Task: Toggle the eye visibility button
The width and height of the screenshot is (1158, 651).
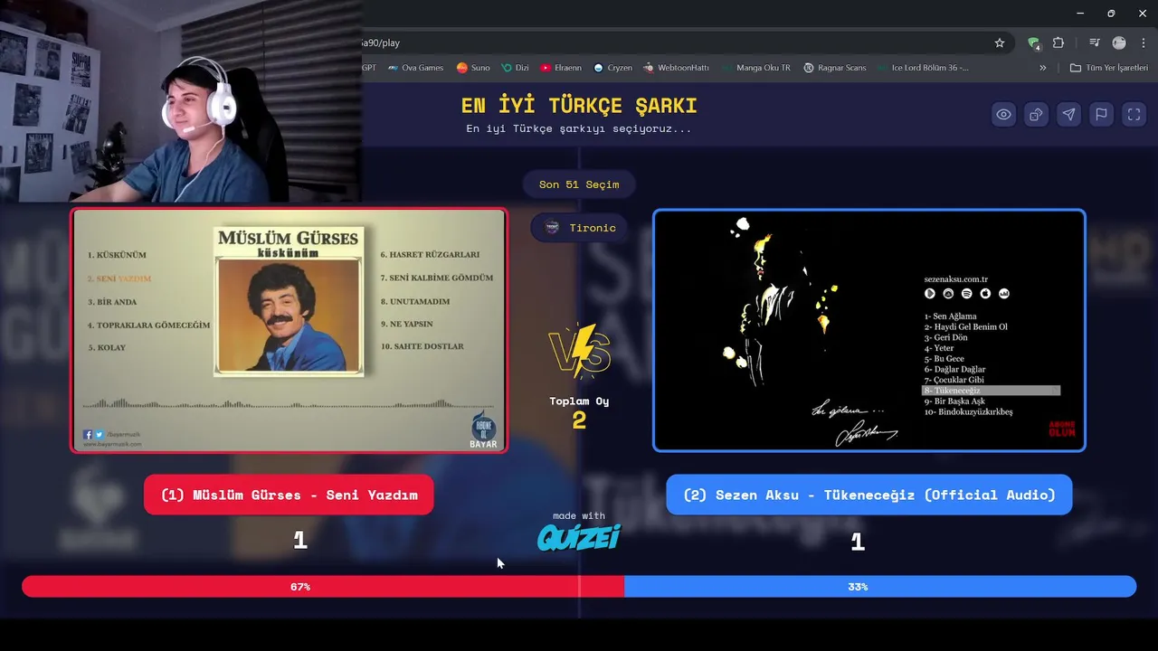Action: [x=1003, y=114]
